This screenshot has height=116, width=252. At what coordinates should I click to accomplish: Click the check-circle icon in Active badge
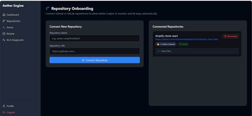pos(180,44)
